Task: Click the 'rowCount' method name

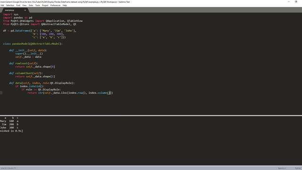Action: 21,63
